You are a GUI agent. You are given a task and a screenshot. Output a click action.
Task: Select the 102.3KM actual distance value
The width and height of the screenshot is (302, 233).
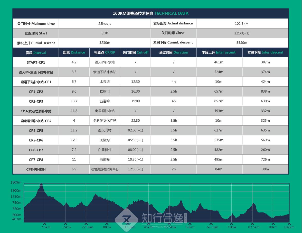click(x=242, y=24)
